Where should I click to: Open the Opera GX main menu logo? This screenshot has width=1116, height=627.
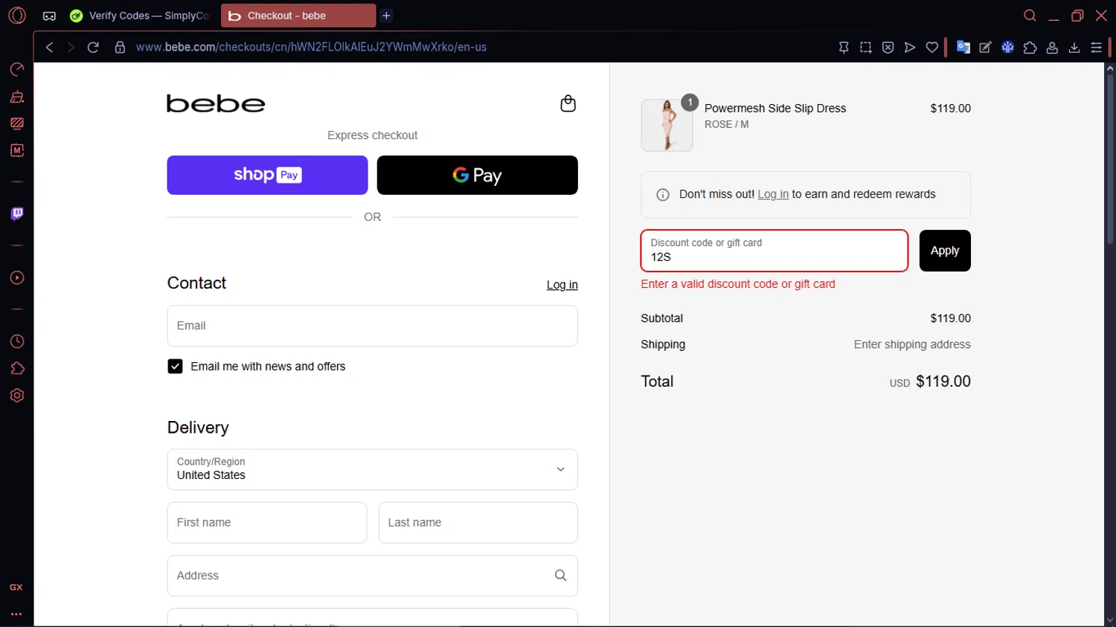click(x=17, y=16)
